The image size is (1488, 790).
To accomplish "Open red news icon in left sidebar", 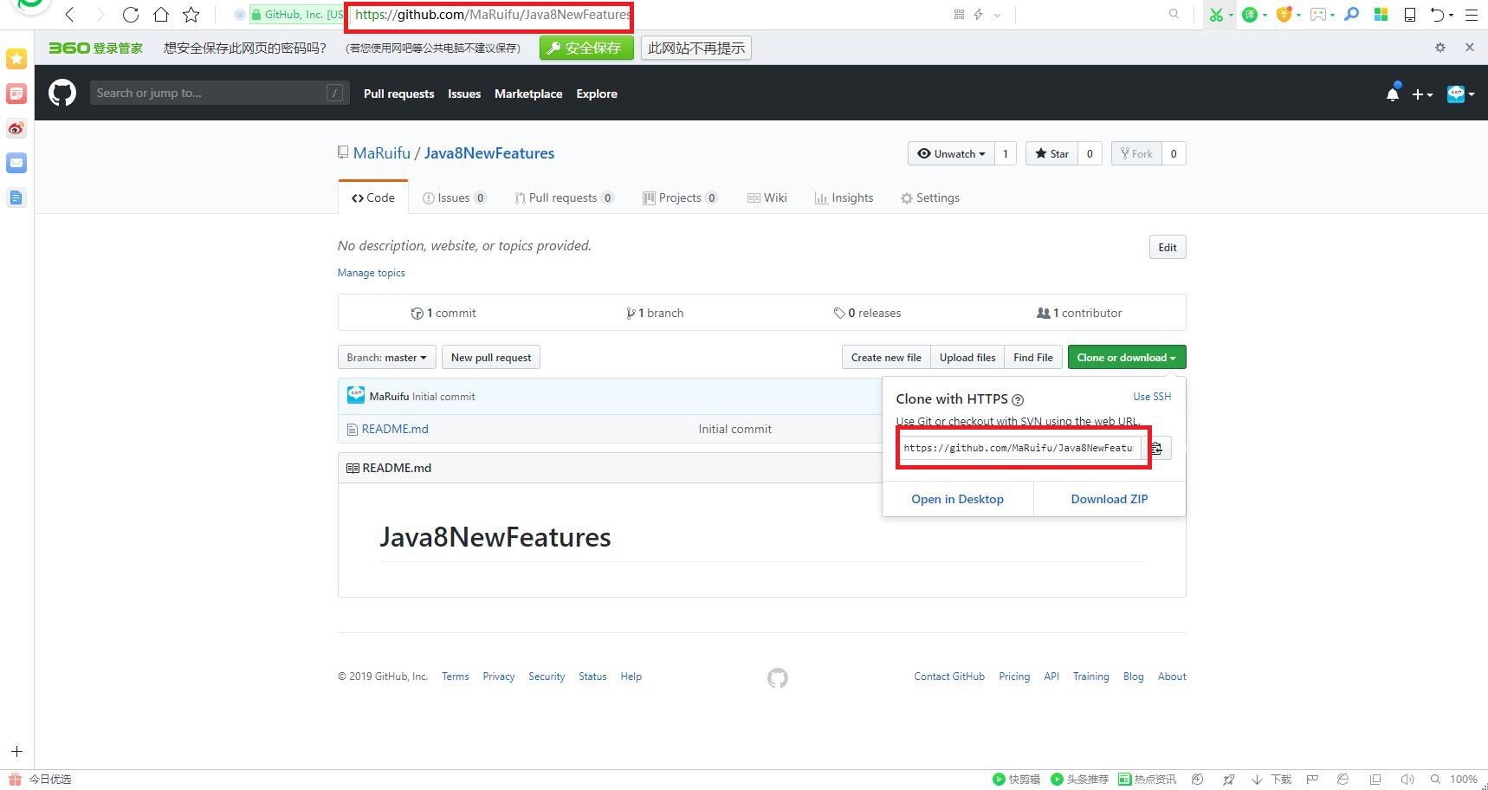I will [x=16, y=93].
